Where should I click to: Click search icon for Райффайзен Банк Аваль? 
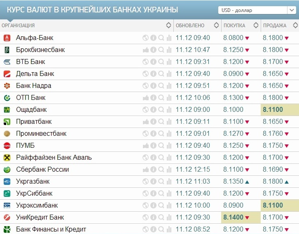[161, 158]
